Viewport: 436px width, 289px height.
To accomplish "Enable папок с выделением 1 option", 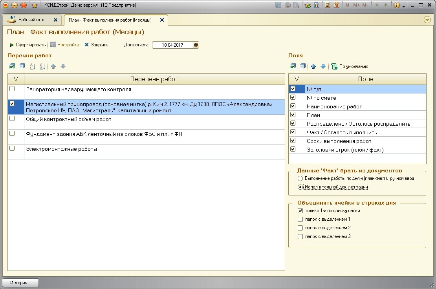I will [x=300, y=219].
